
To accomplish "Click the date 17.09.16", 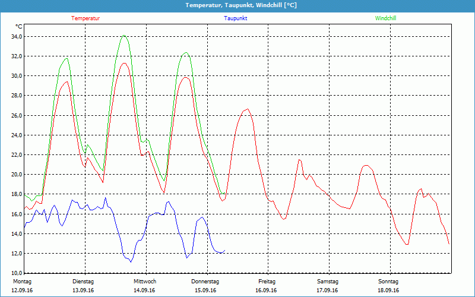I will pyautogui.click(x=327, y=290).
